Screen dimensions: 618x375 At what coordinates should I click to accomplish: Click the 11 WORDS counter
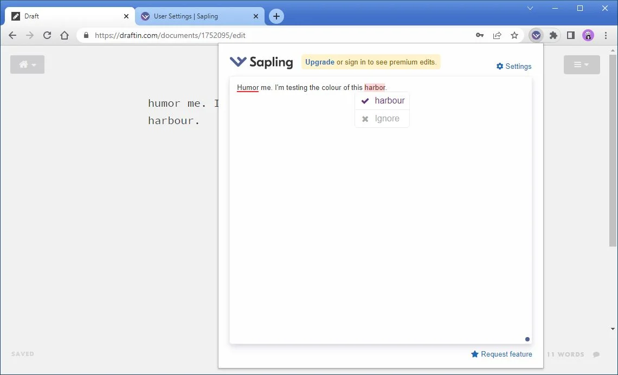(565, 354)
